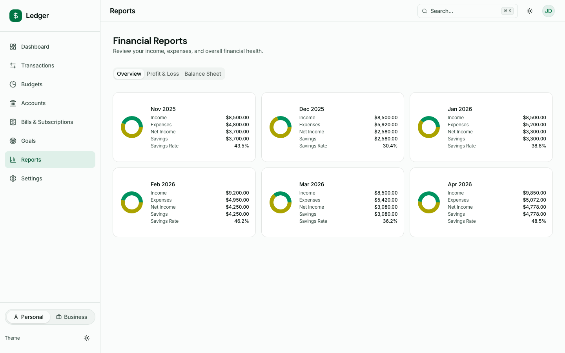Click the Reports bar chart icon
Screen dimensions: 565x353
(13, 159)
